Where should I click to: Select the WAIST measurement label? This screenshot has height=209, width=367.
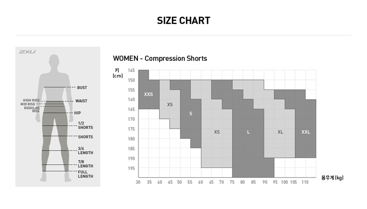(81, 101)
